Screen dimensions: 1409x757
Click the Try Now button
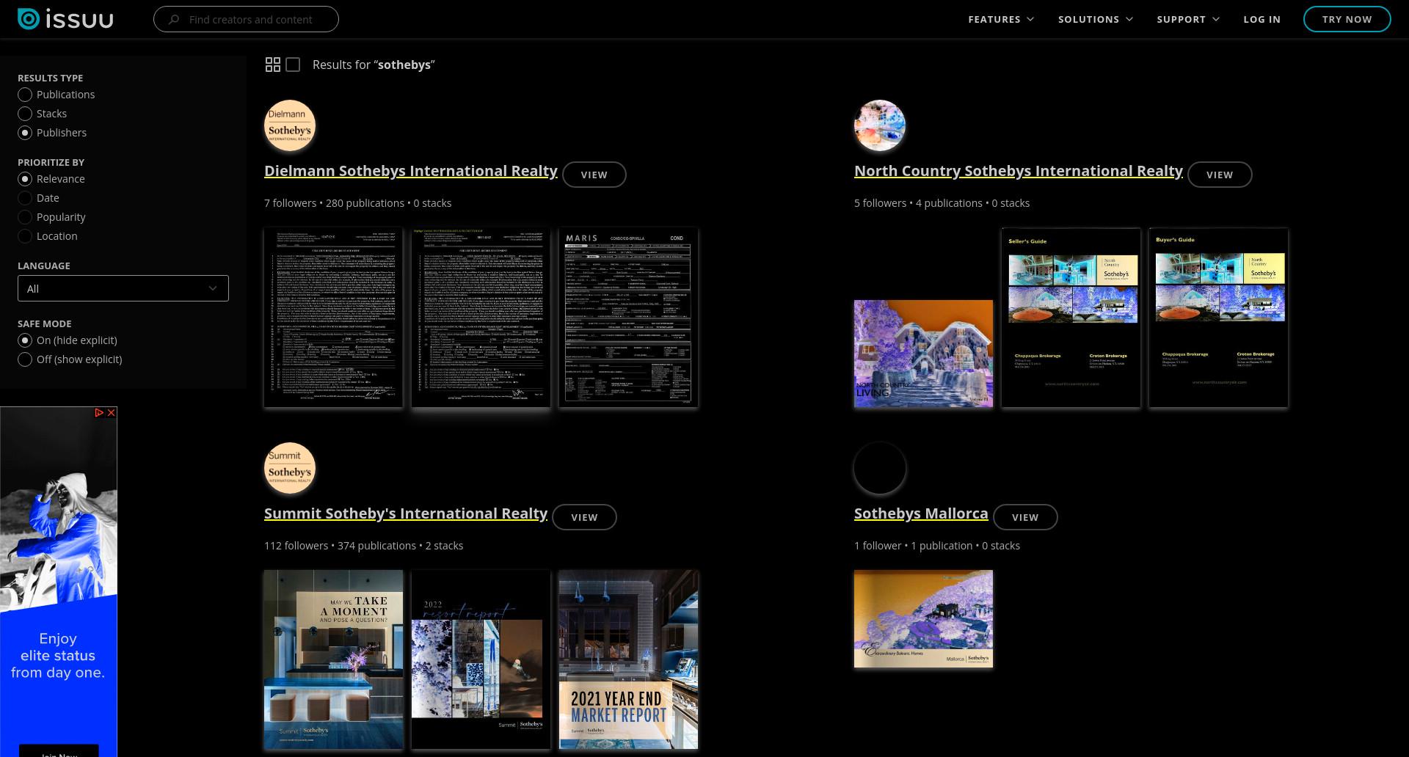click(1347, 19)
